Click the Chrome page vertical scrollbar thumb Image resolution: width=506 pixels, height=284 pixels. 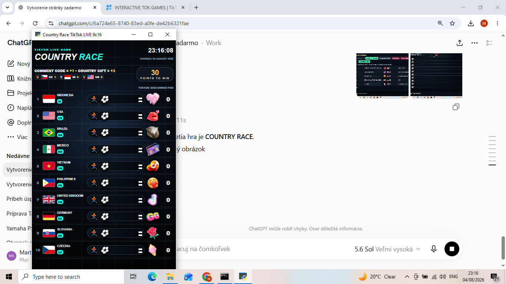503,248
